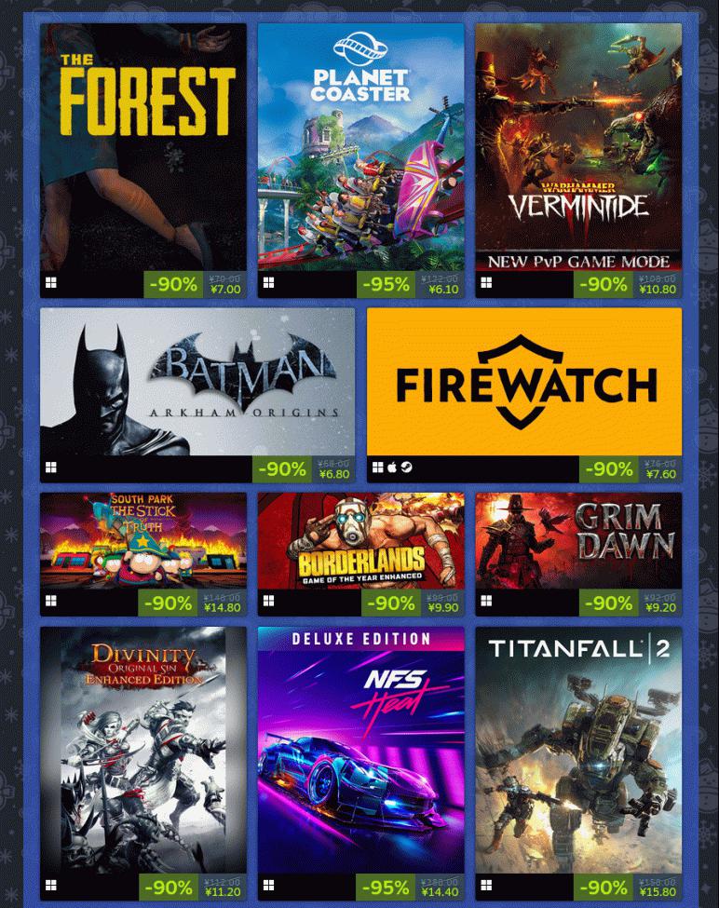Viewport: 719px width, 908px height.
Task: Click the Windows icon under NFS Heat
Action: (268, 886)
